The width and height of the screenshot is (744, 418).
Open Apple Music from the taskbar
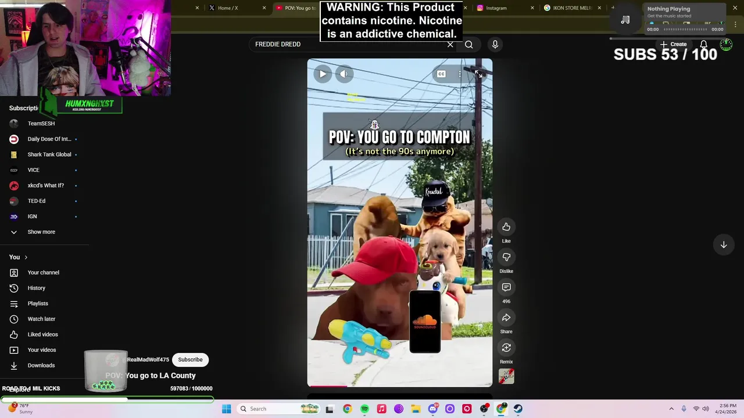pos(381,409)
